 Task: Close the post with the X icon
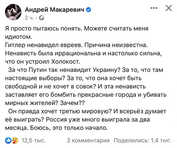[168, 8]
